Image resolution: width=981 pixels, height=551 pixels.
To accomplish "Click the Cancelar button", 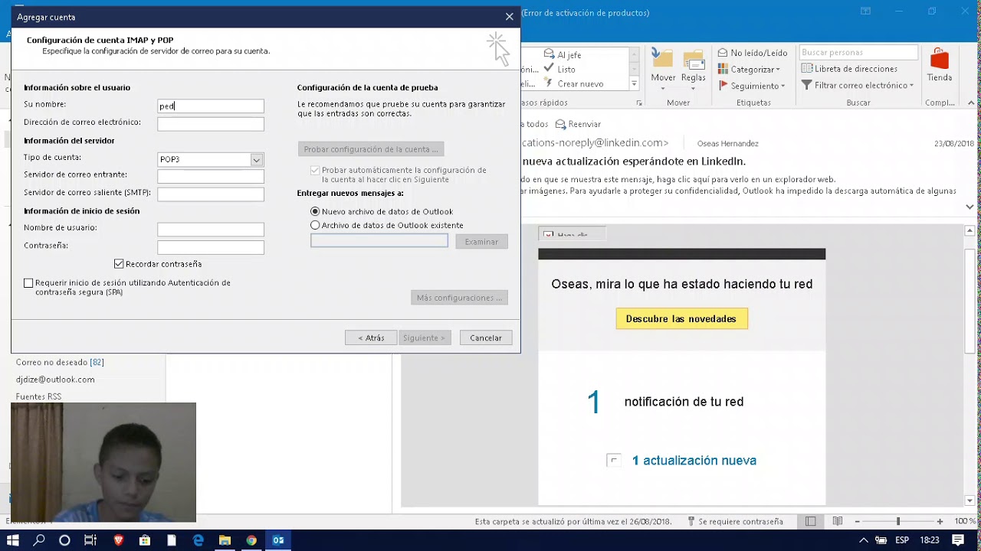I will click(x=486, y=337).
